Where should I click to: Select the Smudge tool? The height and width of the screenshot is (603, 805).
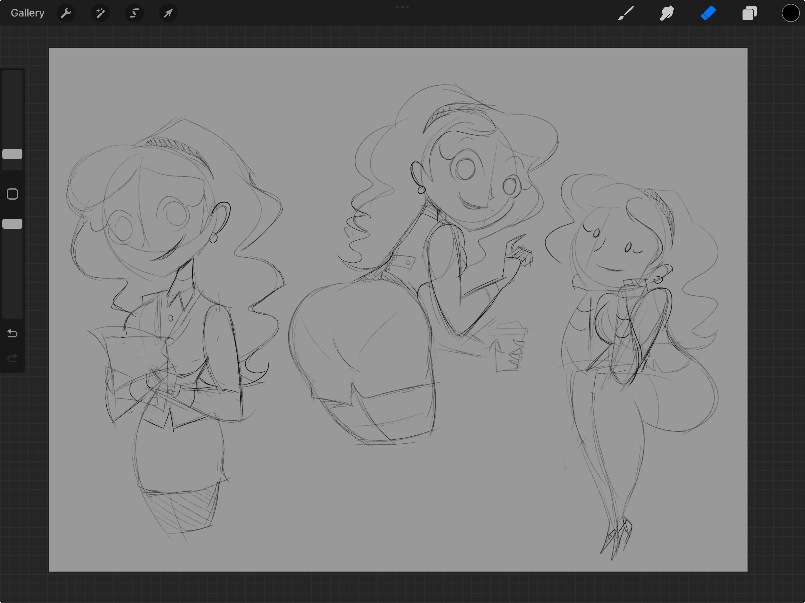click(667, 13)
